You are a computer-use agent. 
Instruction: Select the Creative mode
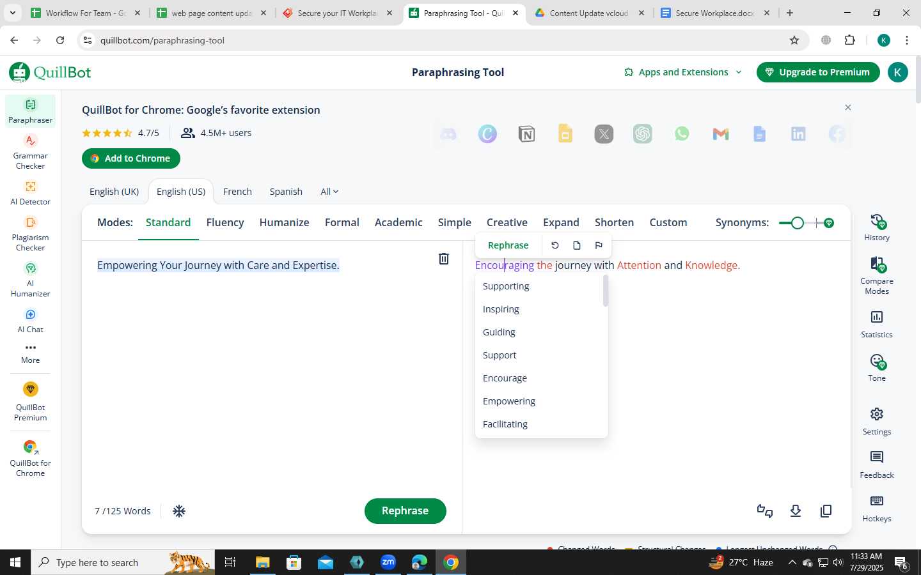pyautogui.click(x=507, y=222)
